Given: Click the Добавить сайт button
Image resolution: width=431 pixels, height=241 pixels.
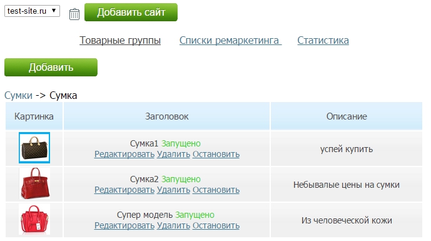Looking at the screenshot, I should pyautogui.click(x=131, y=12).
